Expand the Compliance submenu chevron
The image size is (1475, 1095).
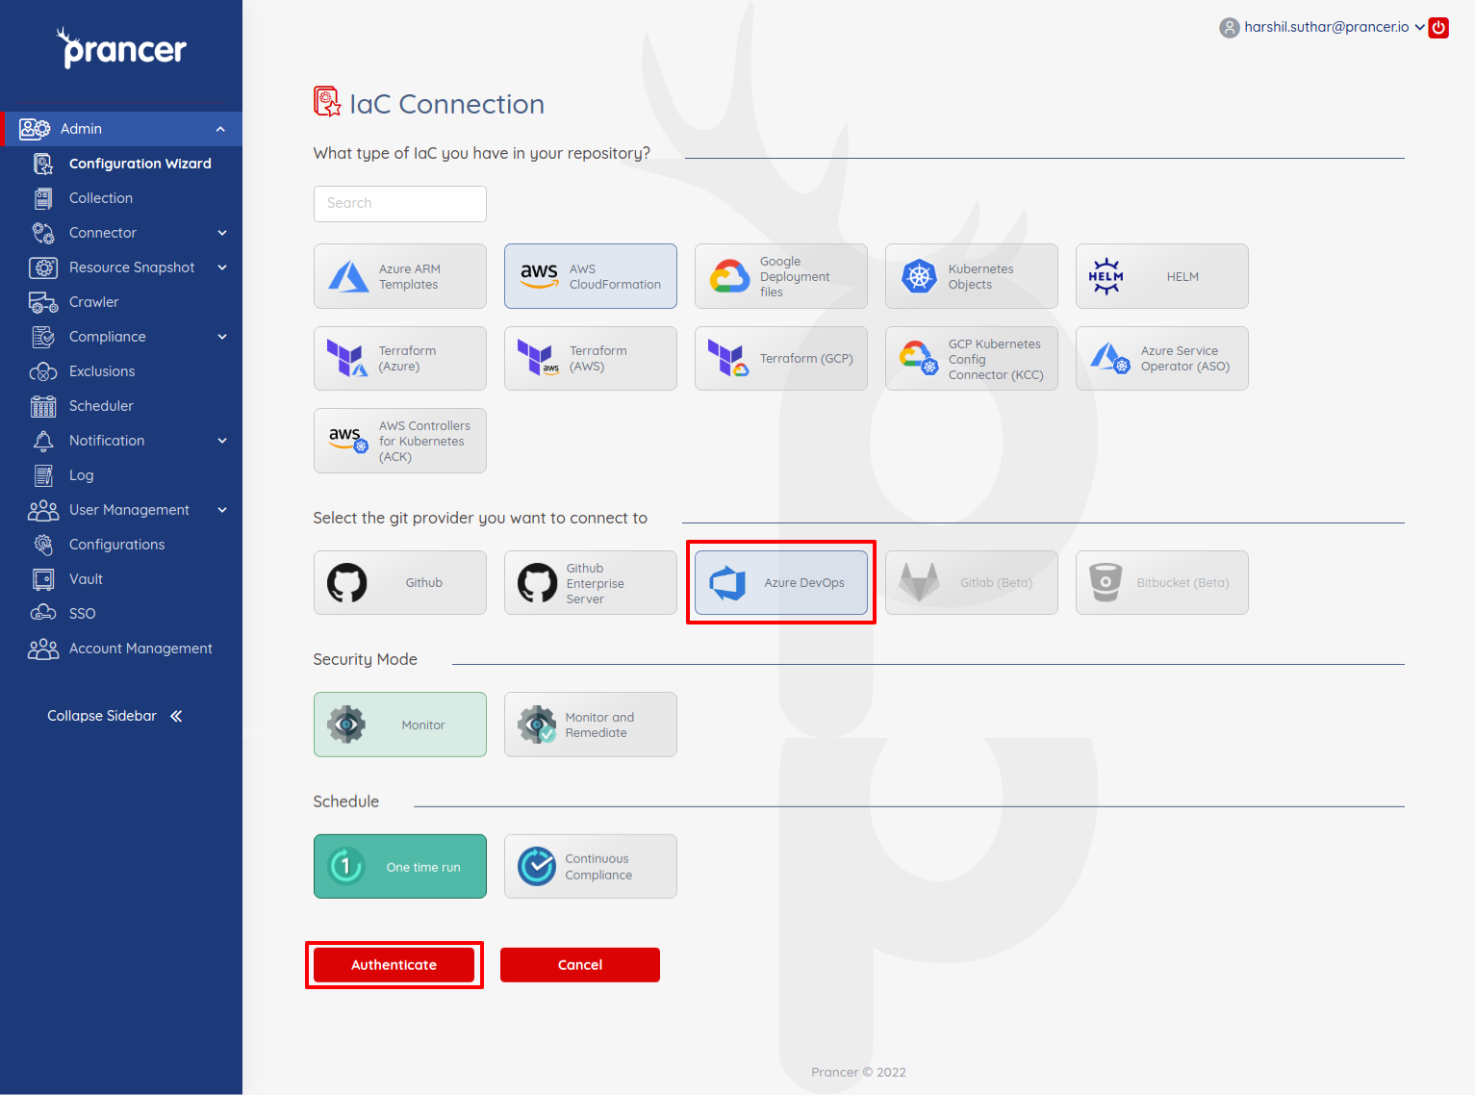click(x=222, y=337)
